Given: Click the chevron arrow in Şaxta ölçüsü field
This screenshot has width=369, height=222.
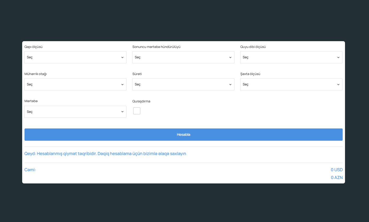Looking at the screenshot, I should coord(338,84).
